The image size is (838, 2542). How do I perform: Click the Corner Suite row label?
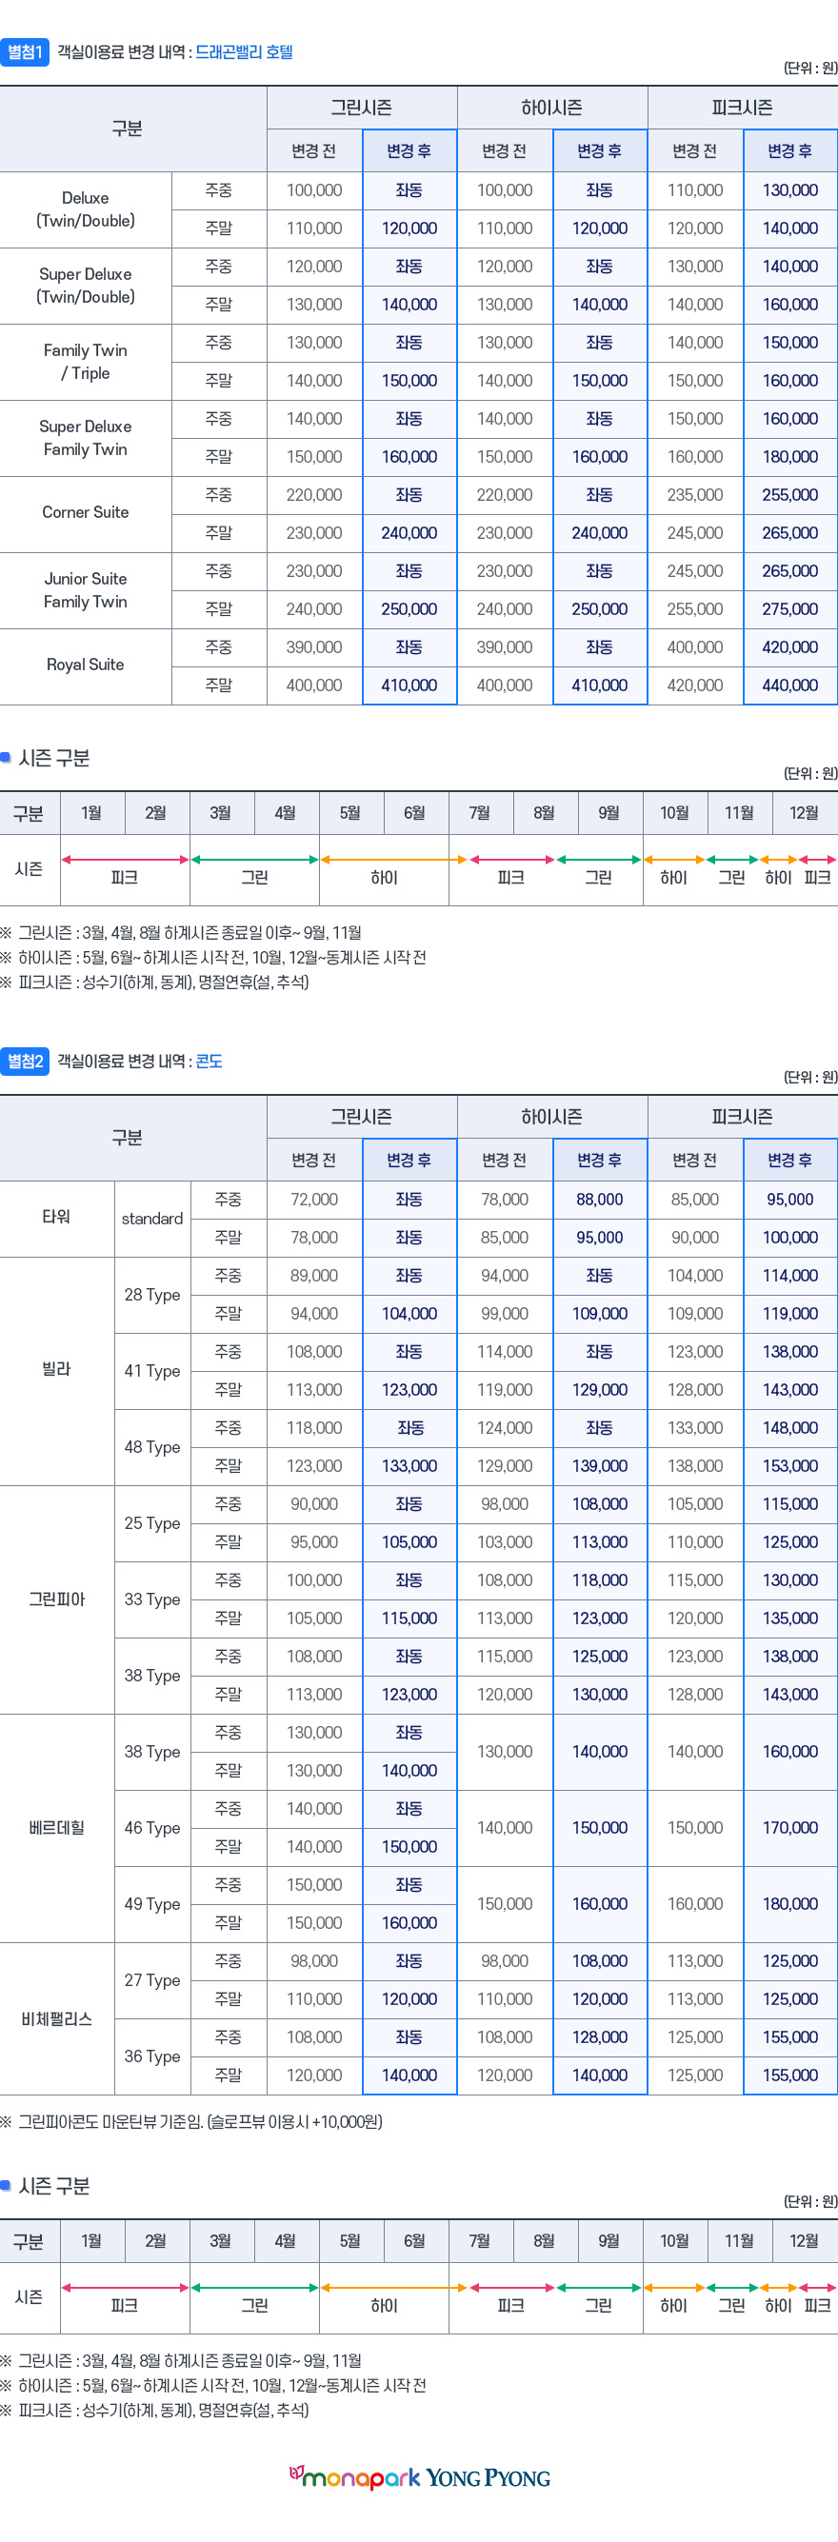pyautogui.click(x=86, y=512)
